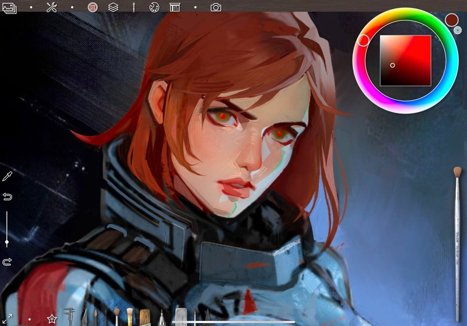The height and width of the screenshot is (326, 467).
Task: Open color wheel settings gear
Action: 458,30
